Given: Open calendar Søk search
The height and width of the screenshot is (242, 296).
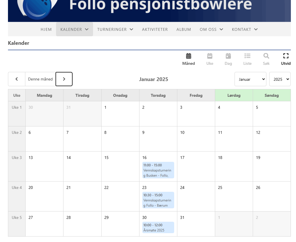Looking at the screenshot, I should [x=266, y=59].
